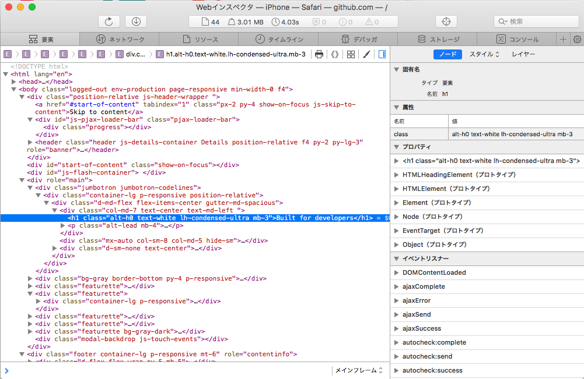The image size is (584, 379).
Task: Click the reload page button
Action: pyautogui.click(x=109, y=22)
